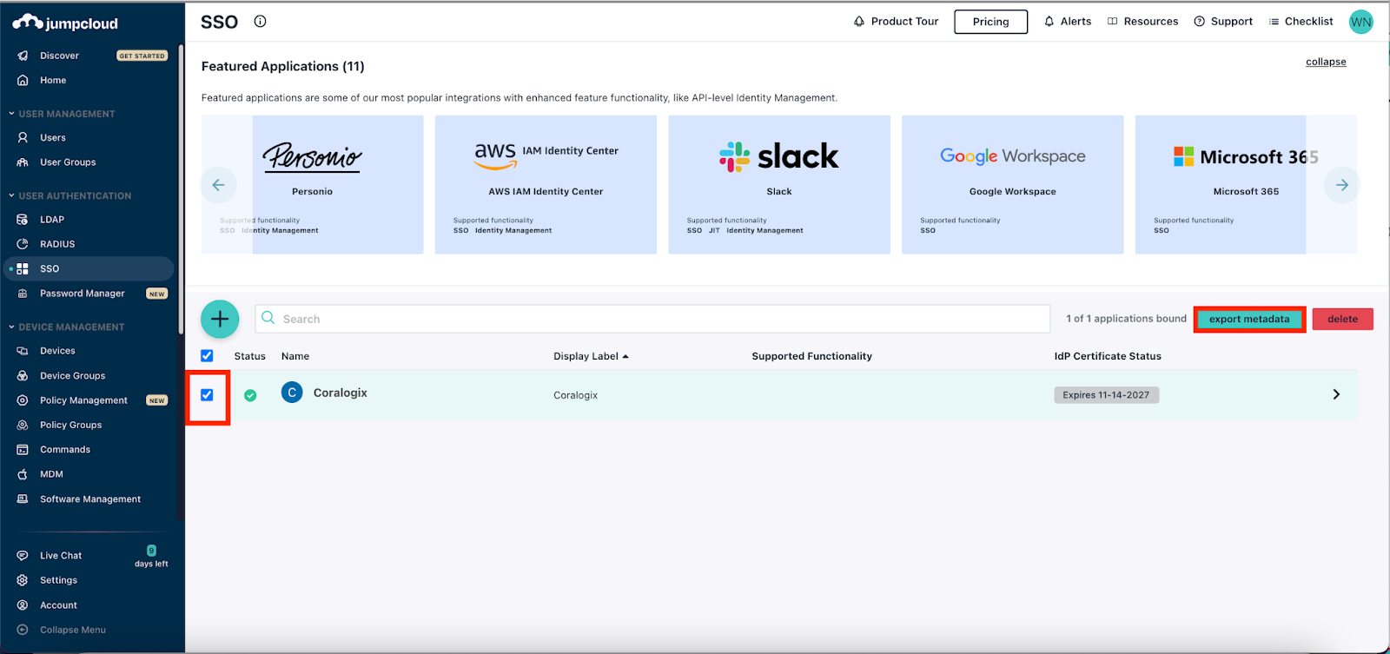Open User Groups in the sidebar
This screenshot has height=654, width=1390.
[68, 162]
